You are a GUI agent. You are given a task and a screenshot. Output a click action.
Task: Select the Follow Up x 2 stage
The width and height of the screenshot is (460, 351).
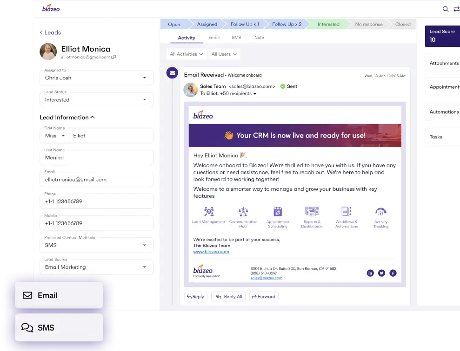click(287, 24)
